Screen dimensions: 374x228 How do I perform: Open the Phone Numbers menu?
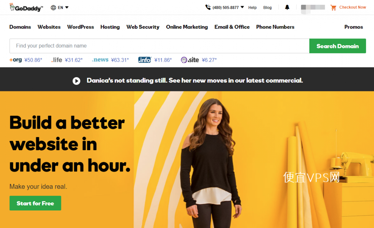pos(275,27)
